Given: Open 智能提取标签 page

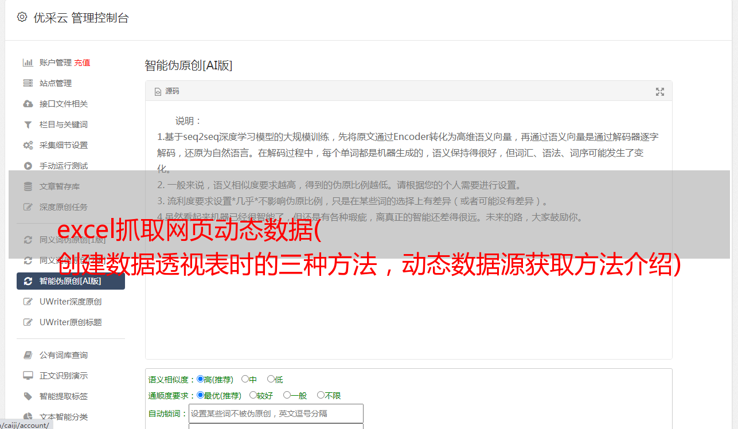Looking at the screenshot, I should pos(64,396).
